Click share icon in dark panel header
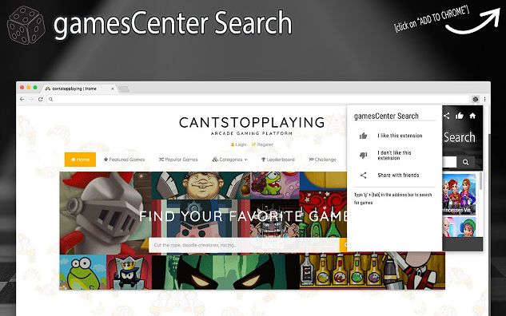 tap(446, 116)
